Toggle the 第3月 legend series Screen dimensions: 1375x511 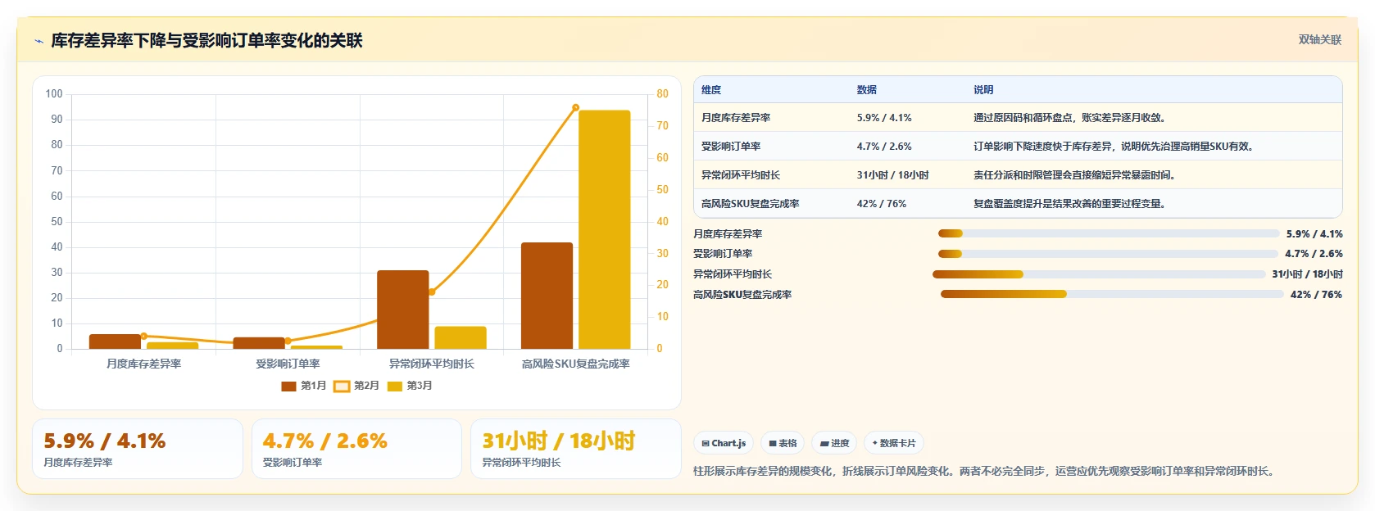point(410,386)
